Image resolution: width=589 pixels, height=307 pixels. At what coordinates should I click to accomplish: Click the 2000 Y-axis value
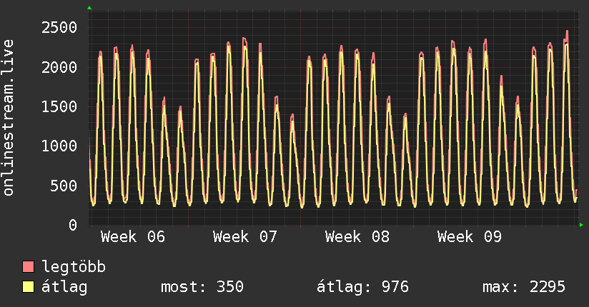59,68
